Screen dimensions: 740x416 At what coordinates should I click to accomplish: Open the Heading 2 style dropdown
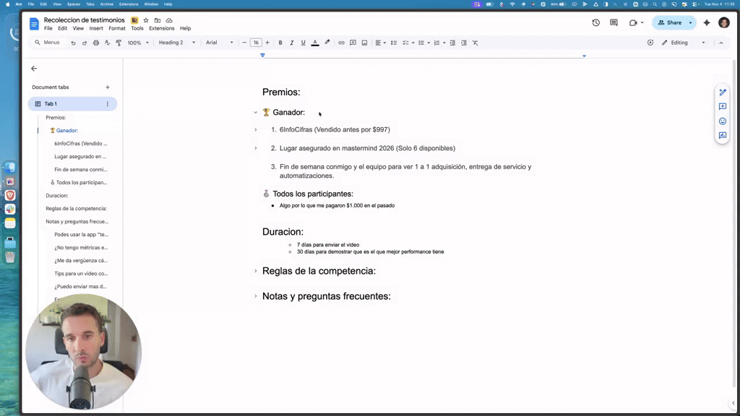pyautogui.click(x=176, y=43)
